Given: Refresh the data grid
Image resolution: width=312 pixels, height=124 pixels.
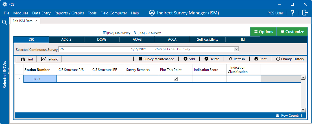Looking at the screenshot, I should (237, 59).
